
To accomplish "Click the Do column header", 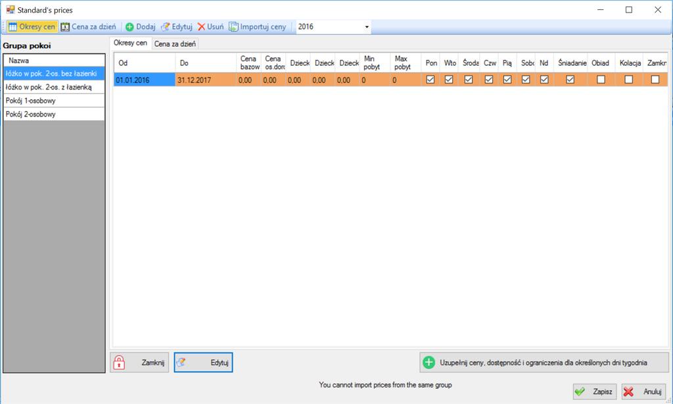I will pyautogui.click(x=206, y=63).
